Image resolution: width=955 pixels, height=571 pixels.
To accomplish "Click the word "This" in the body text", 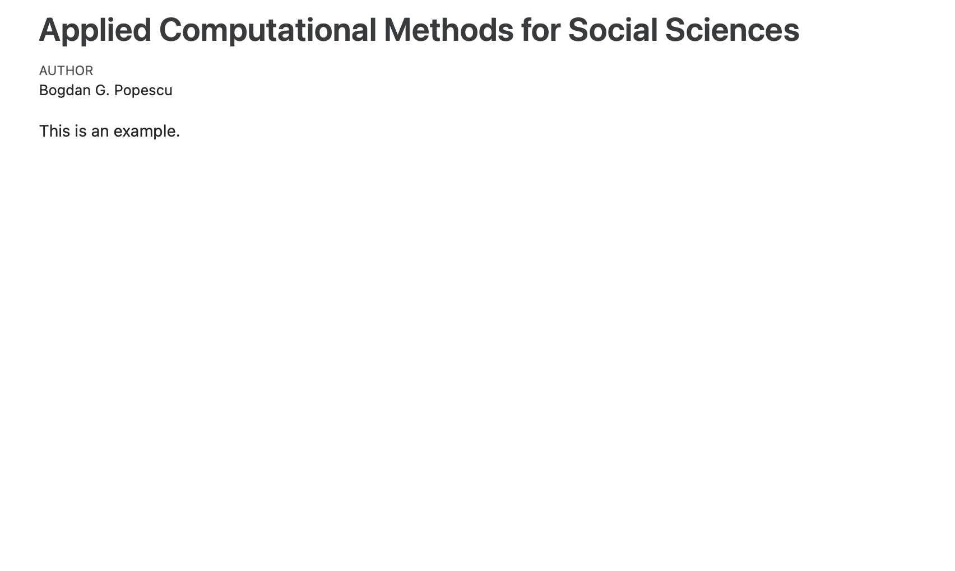I will (x=54, y=131).
